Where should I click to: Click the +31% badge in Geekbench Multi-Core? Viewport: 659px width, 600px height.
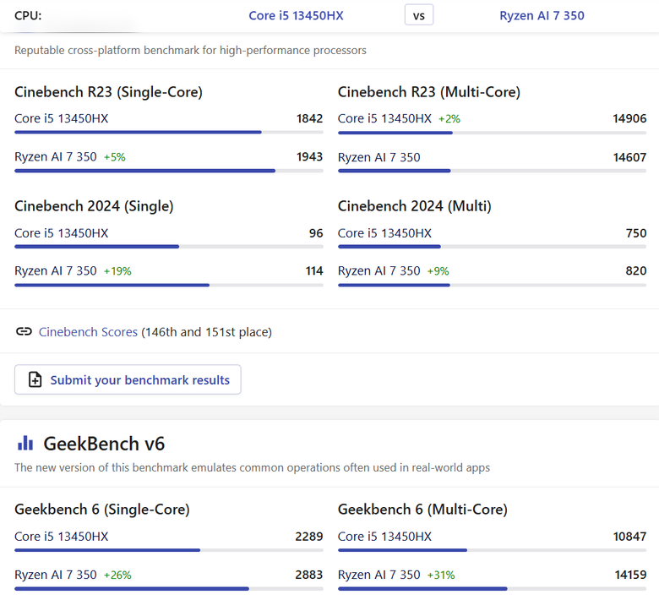[x=441, y=575]
